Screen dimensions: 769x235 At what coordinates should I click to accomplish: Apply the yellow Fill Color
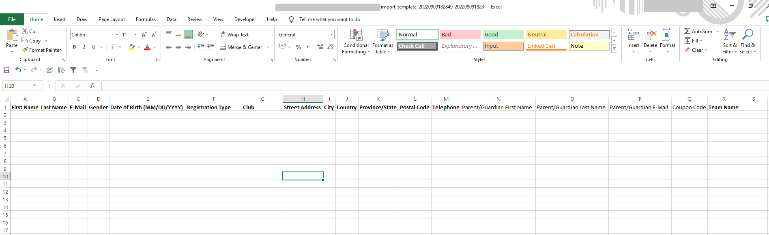(x=131, y=47)
